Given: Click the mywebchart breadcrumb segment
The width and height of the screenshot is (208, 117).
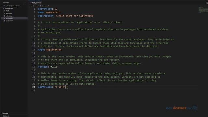Looking at the screenshot, I should click(x=33, y=6).
